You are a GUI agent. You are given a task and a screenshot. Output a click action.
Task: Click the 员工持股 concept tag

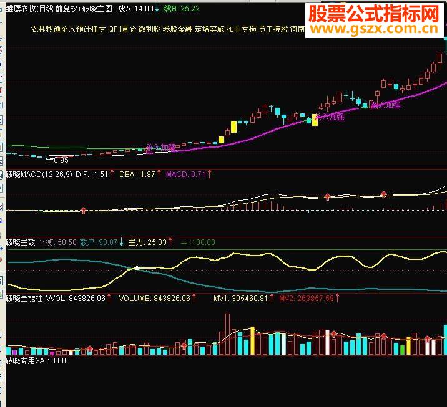[x=273, y=29]
